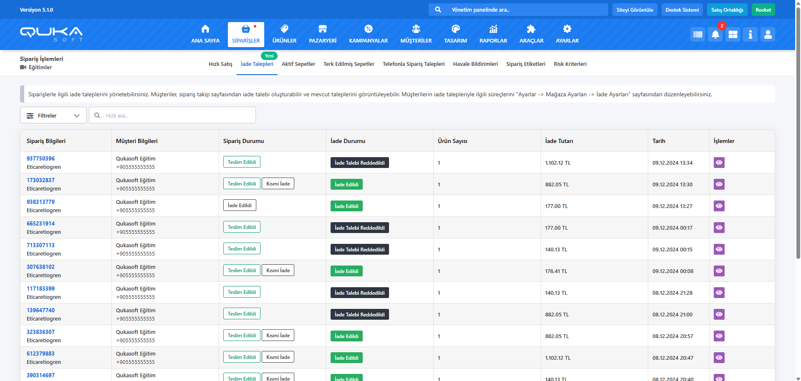Open the RAPORLAR navigation menu
The width and height of the screenshot is (801, 381).
(x=493, y=34)
